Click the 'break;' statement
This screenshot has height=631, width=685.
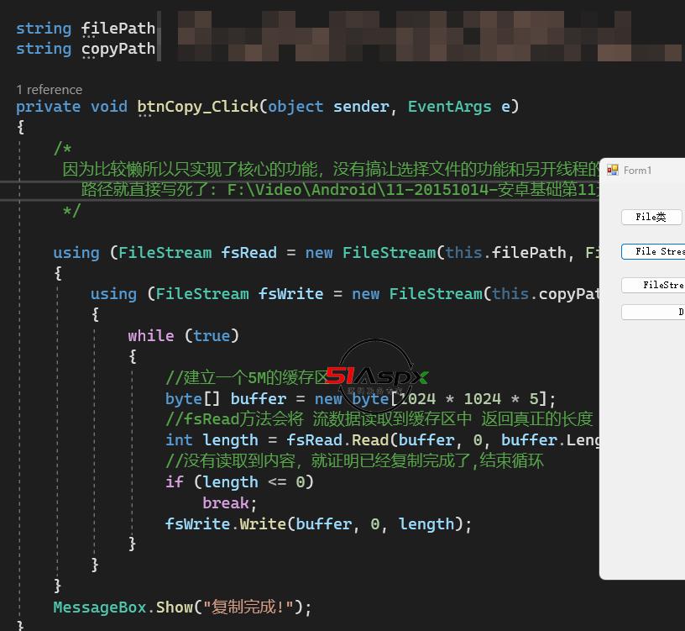pyautogui.click(x=230, y=503)
